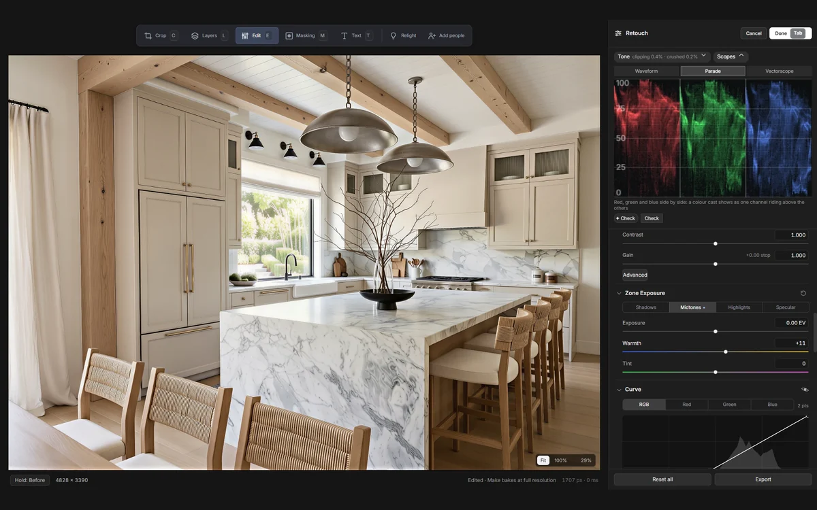
Task: Collapse the Scopes panel
Action: (731, 56)
